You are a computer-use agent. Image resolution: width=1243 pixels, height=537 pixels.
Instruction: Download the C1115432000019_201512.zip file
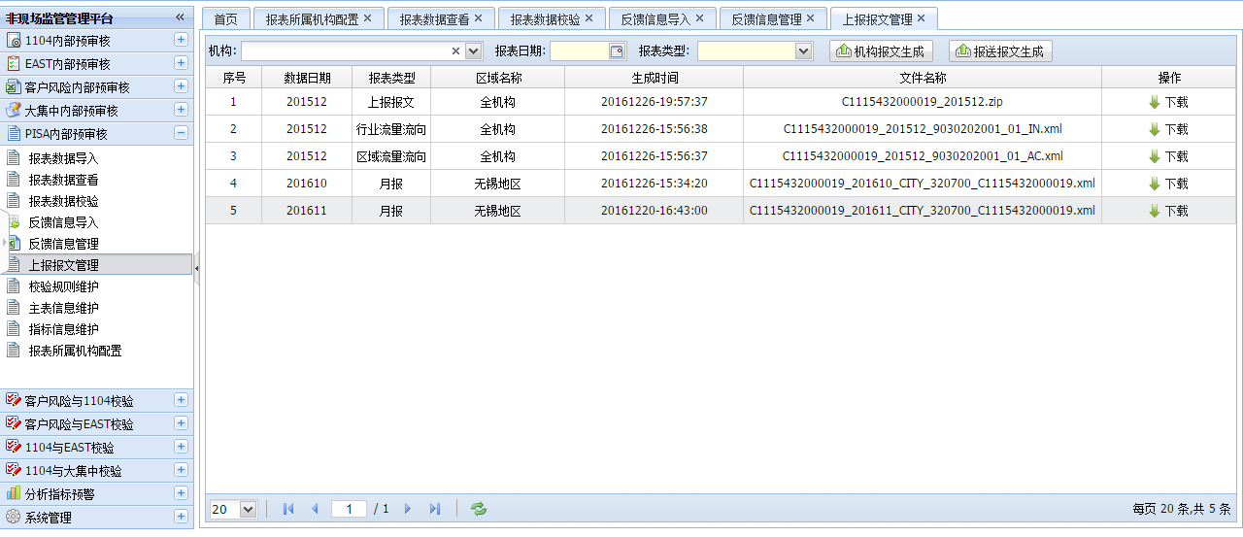[x=1168, y=102]
